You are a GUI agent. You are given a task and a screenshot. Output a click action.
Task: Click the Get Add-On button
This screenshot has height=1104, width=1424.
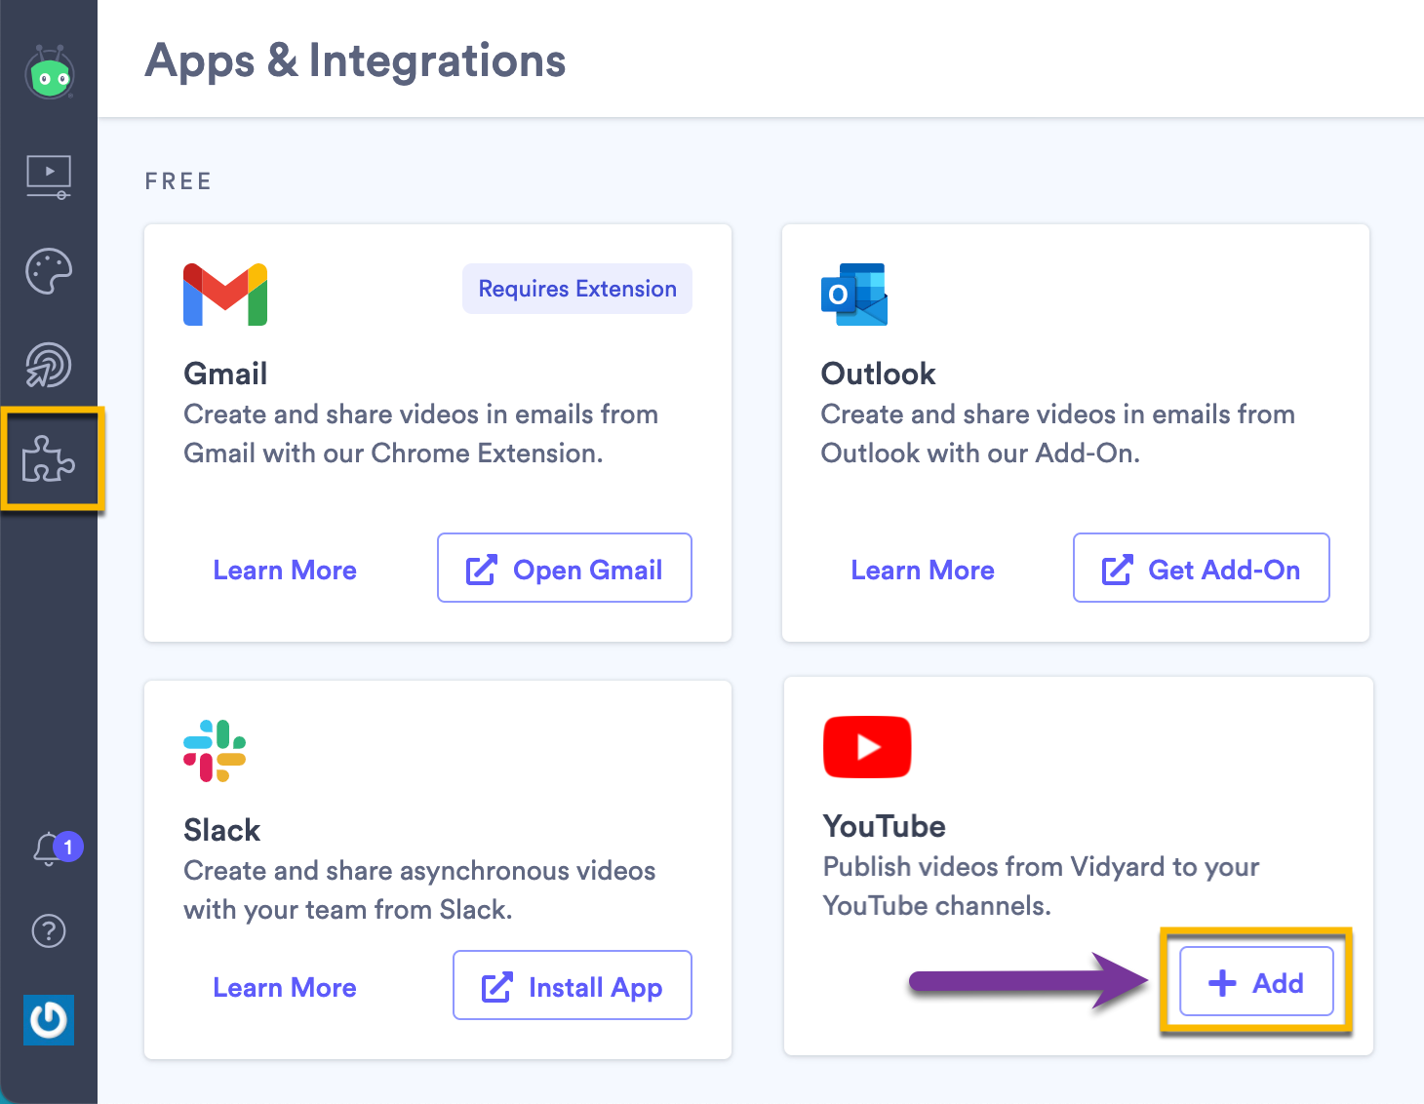tap(1202, 568)
